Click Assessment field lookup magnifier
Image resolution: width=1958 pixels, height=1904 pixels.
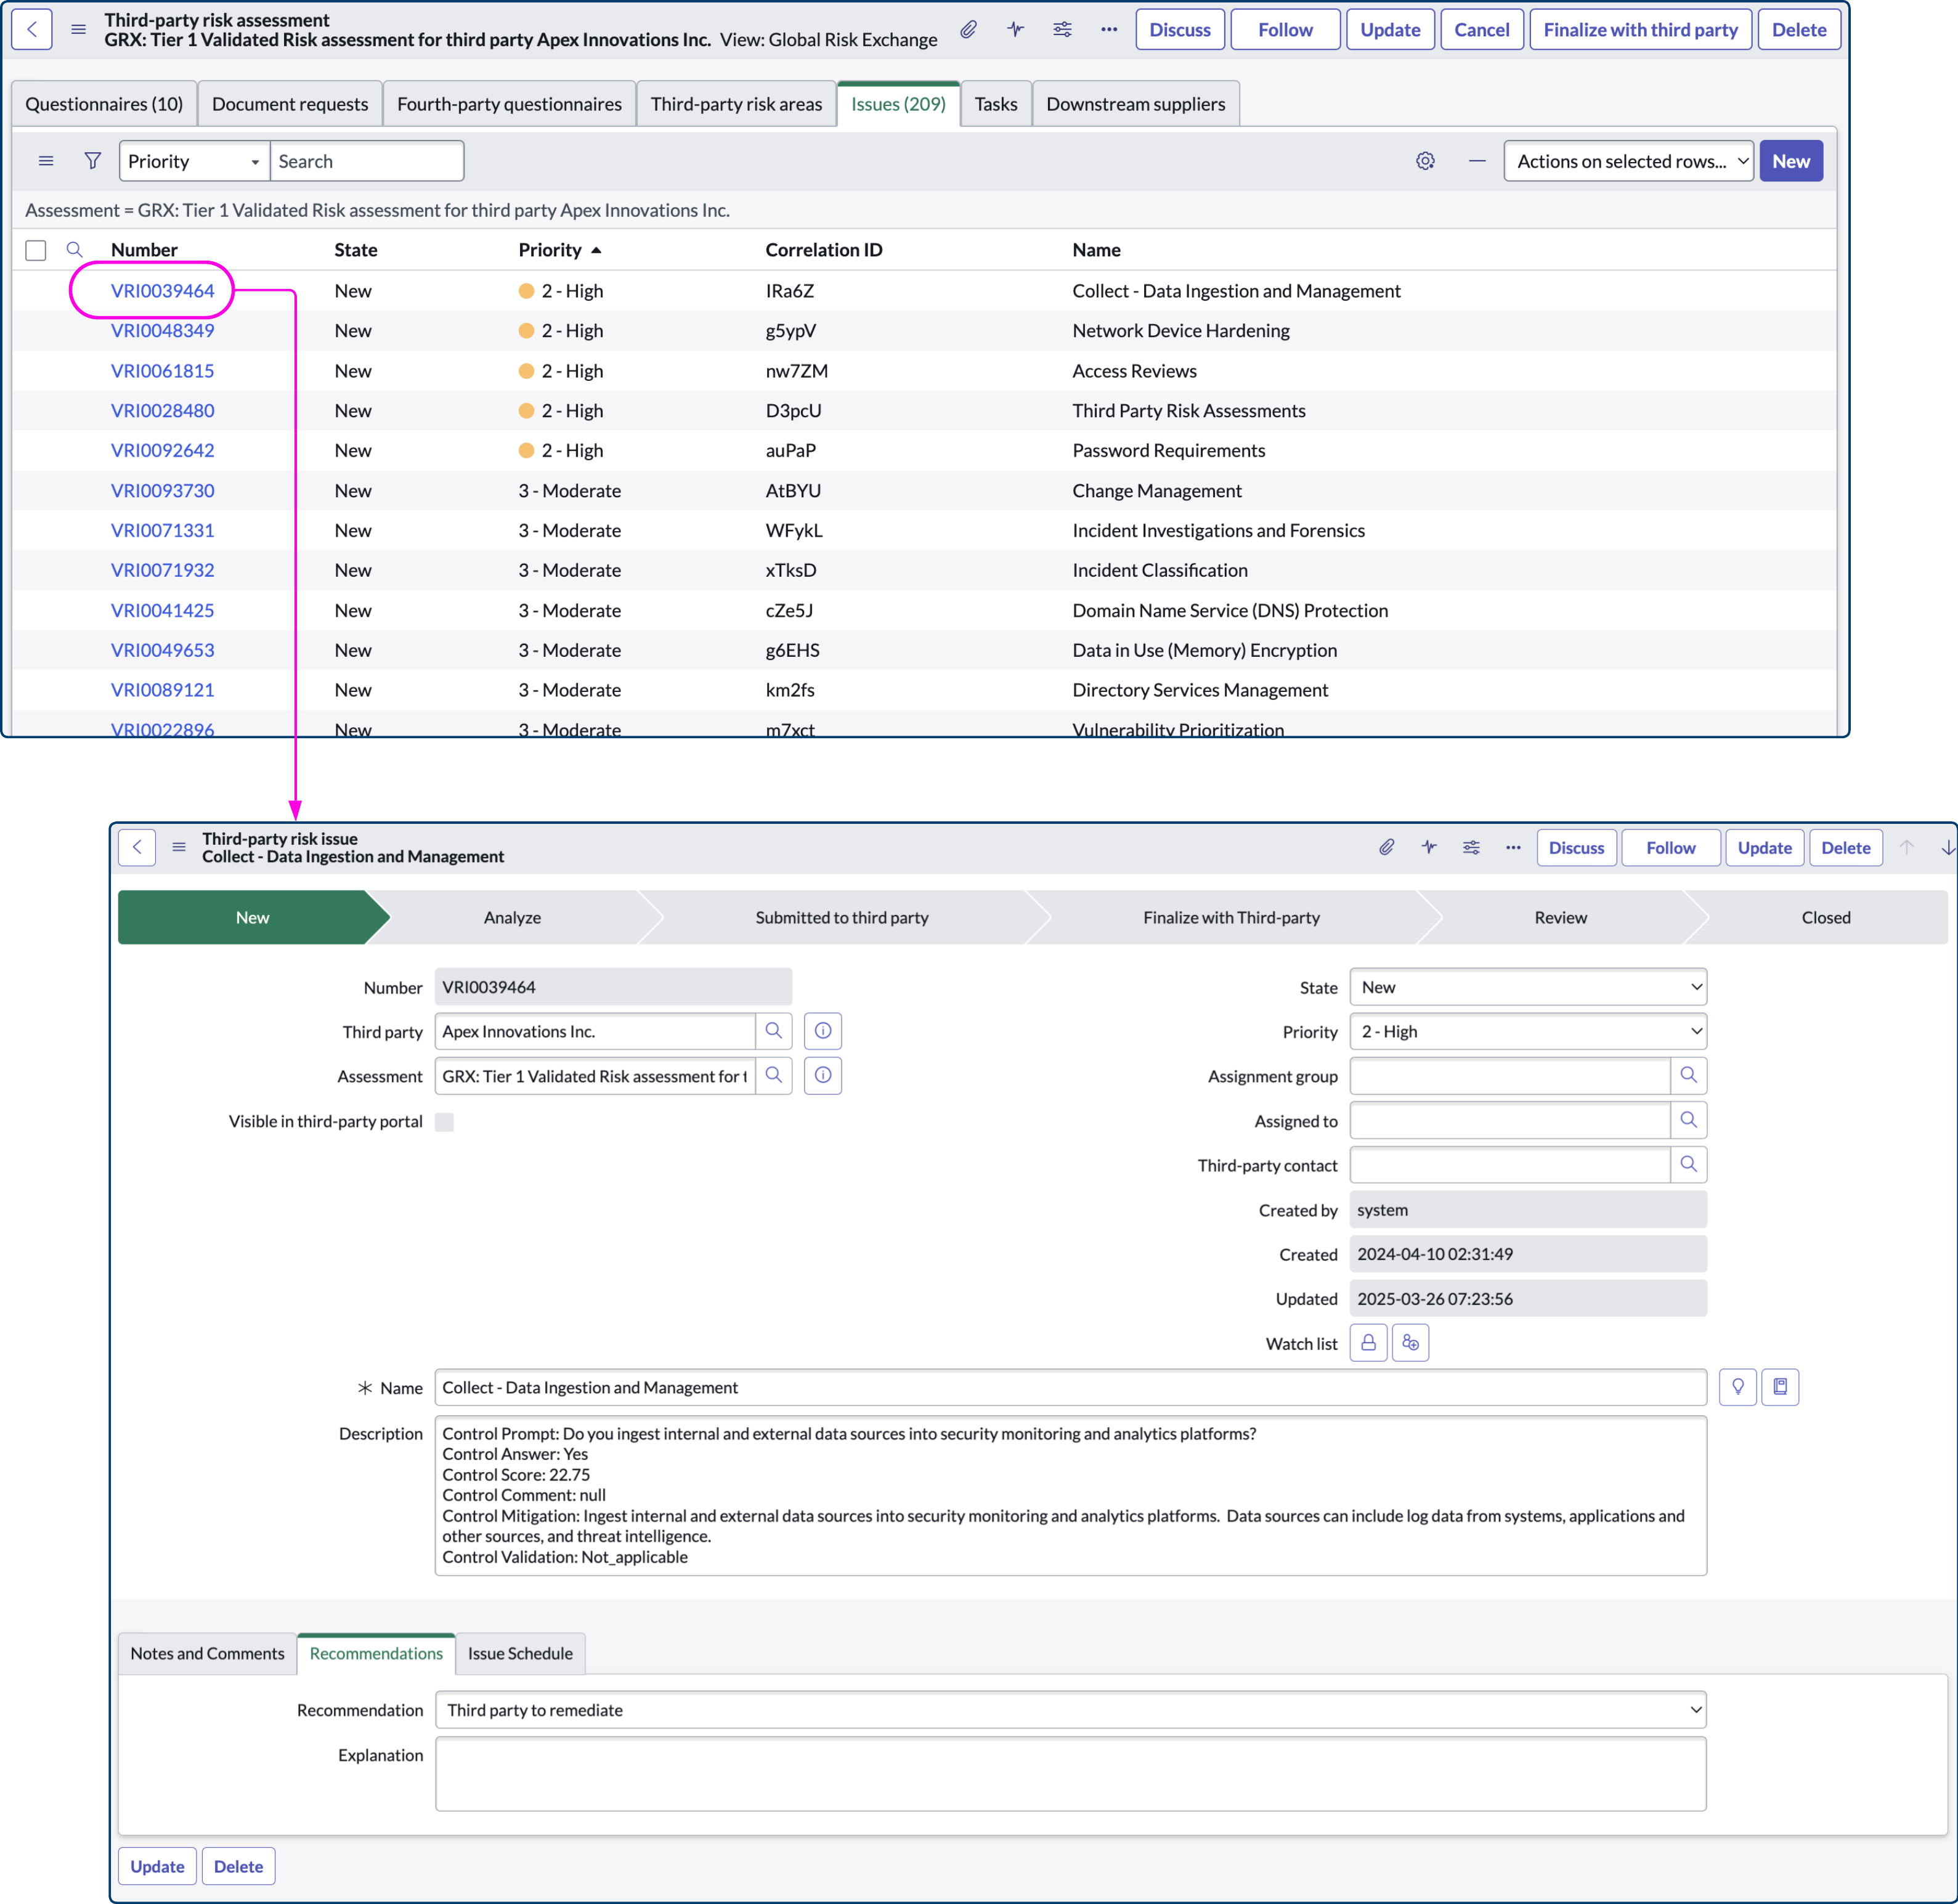tap(774, 1076)
